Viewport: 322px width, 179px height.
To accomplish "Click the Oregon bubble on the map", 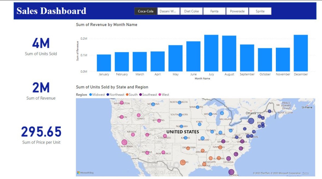I will coord(122,117).
